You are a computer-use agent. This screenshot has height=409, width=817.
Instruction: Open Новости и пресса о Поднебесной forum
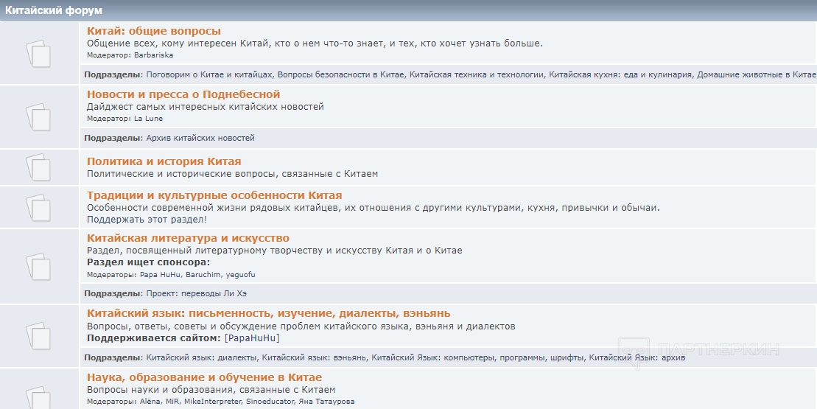click(x=183, y=94)
